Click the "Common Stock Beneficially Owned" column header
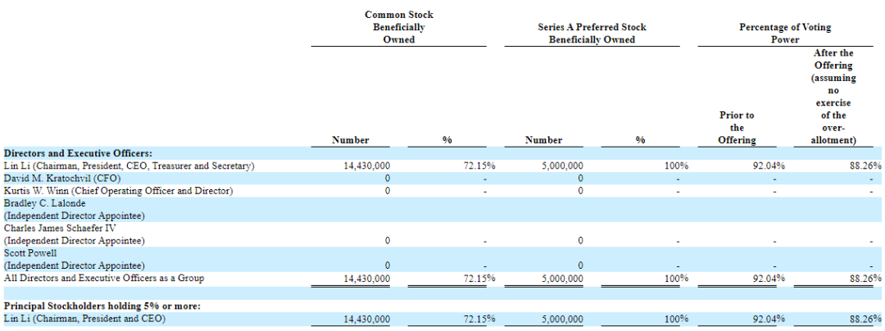The image size is (885, 331). 398,27
